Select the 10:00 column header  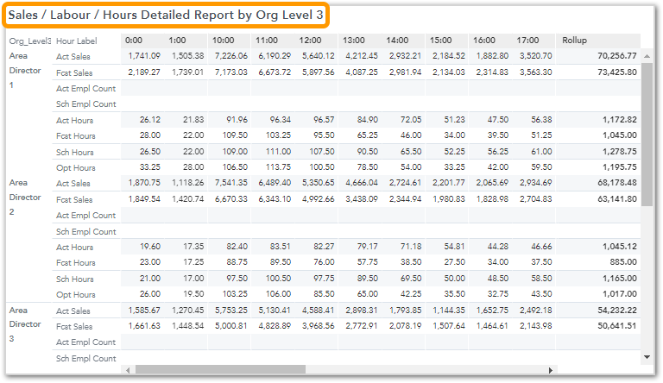tap(223, 41)
